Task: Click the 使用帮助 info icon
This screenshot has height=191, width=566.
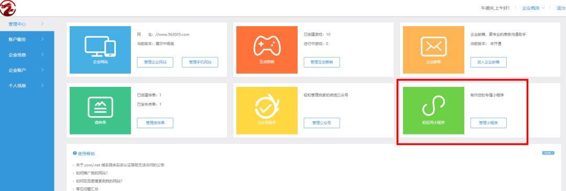Action: point(75,153)
